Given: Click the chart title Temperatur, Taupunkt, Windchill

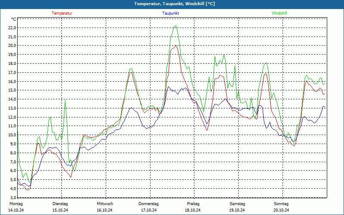Looking at the screenshot, I should click(x=175, y=4).
